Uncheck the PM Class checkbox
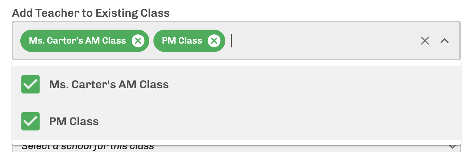Viewport: 473px width, 152px height. point(30,121)
